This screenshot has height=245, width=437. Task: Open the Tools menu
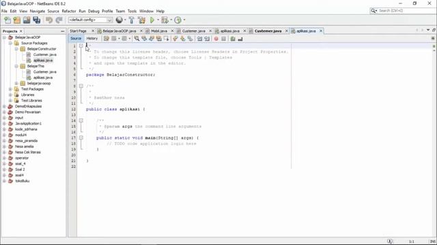click(x=132, y=11)
